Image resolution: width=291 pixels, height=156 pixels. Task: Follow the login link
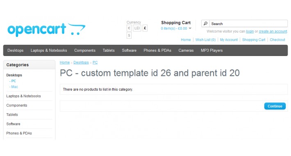[250, 31]
